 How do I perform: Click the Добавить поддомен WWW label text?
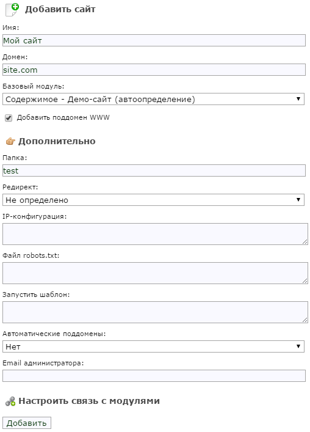[63, 118]
